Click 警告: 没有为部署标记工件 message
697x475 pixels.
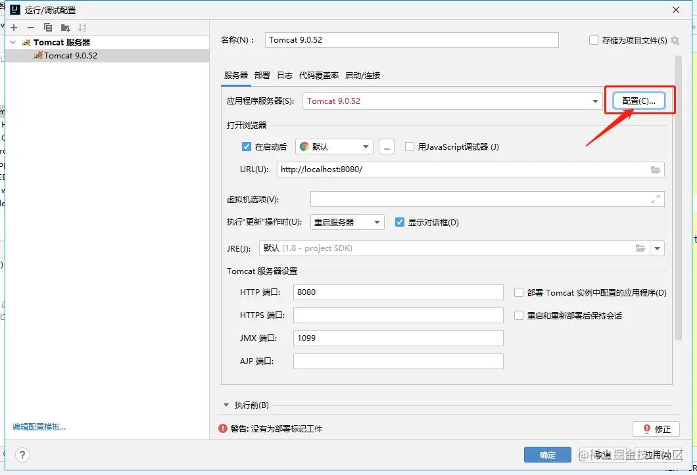point(276,429)
